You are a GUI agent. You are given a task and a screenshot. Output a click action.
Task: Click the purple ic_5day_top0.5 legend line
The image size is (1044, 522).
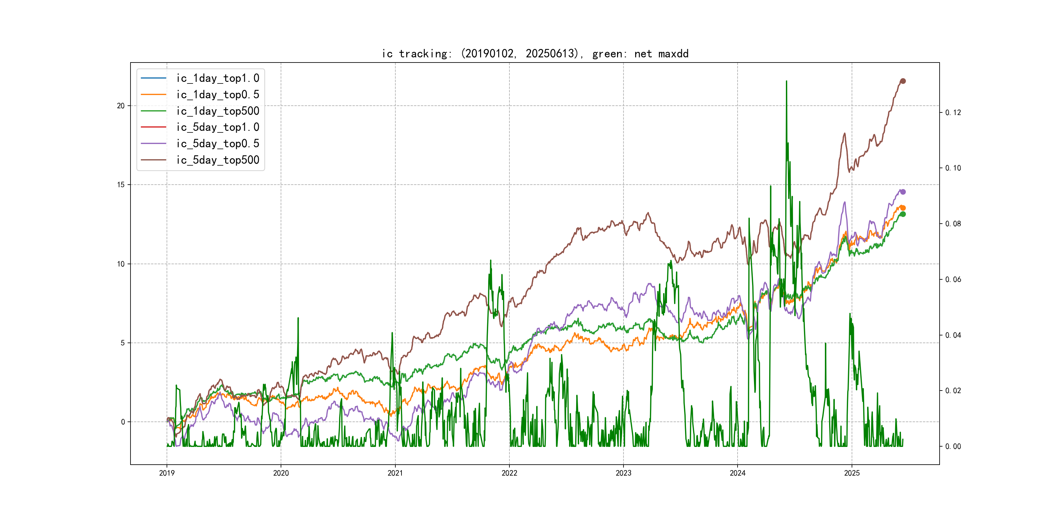click(x=153, y=143)
